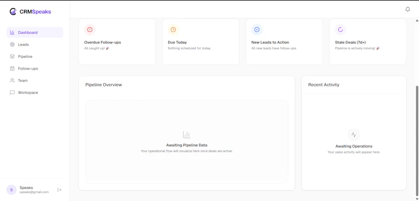Click the orange Due Today clock icon
This screenshot has height=201, width=419.
(173, 30)
